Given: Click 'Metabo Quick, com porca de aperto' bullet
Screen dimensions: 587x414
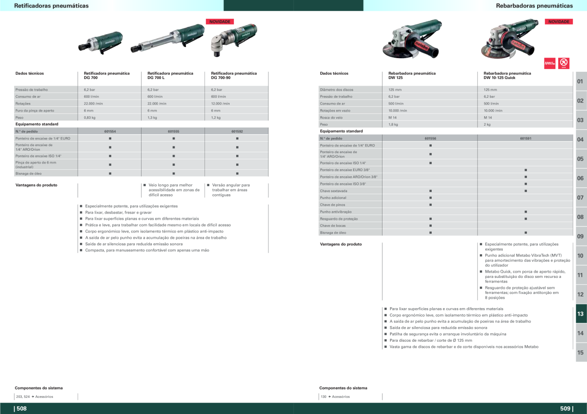Looking at the screenshot, I should (x=525, y=276).
